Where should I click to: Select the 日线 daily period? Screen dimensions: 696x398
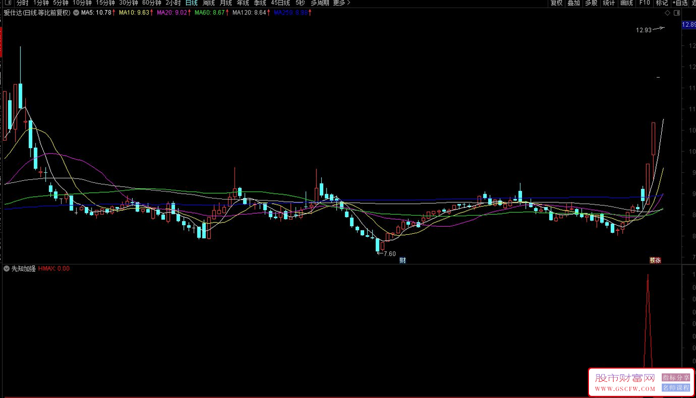point(191,3)
